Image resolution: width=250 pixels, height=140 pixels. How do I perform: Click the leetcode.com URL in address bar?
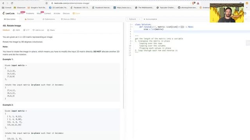[x=72, y=3]
